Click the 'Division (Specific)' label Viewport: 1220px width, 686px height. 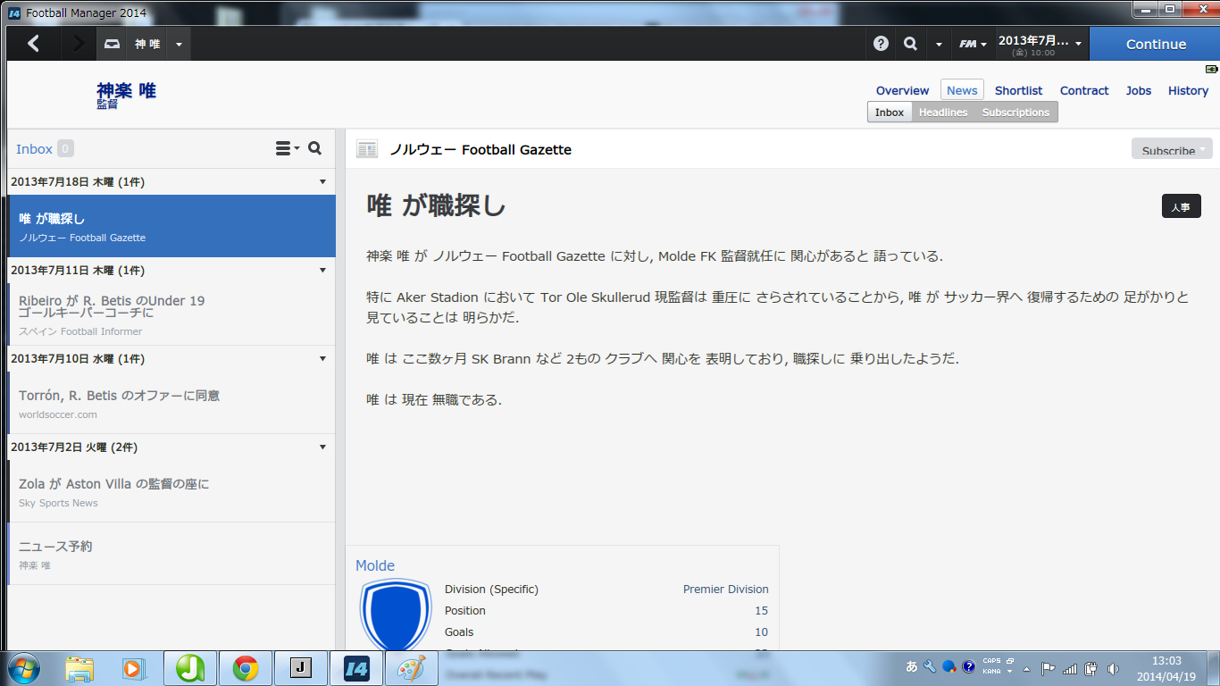pyautogui.click(x=491, y=590)
